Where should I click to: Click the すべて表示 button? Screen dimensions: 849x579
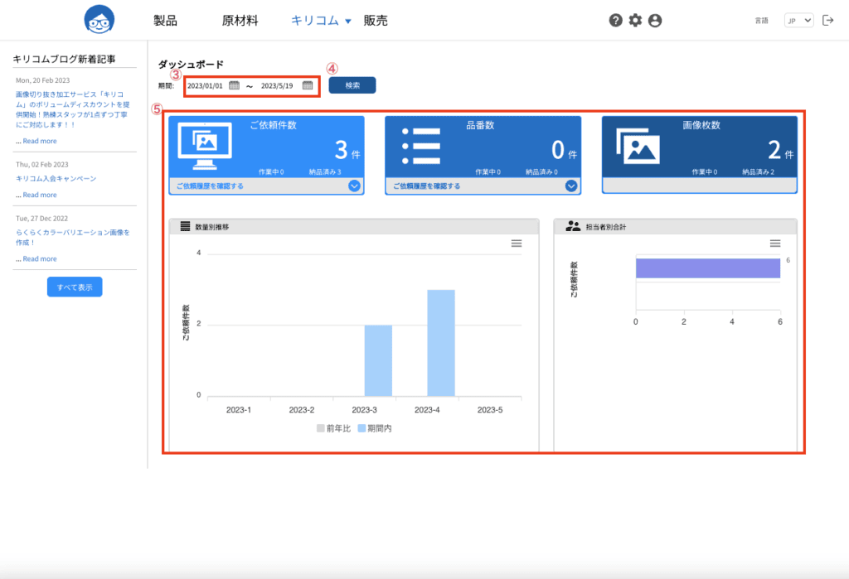click(x=75, y=287)
